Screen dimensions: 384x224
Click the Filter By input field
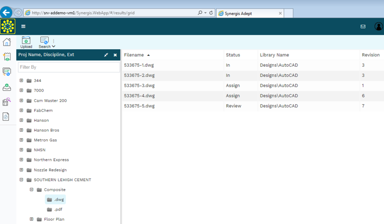coord(69,67)
